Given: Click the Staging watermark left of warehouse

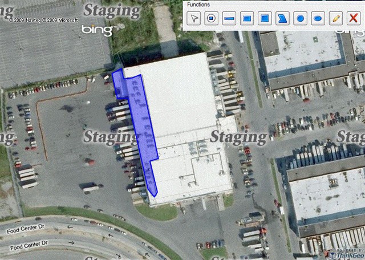Looking at the screenshot, I should coord(110,137).
